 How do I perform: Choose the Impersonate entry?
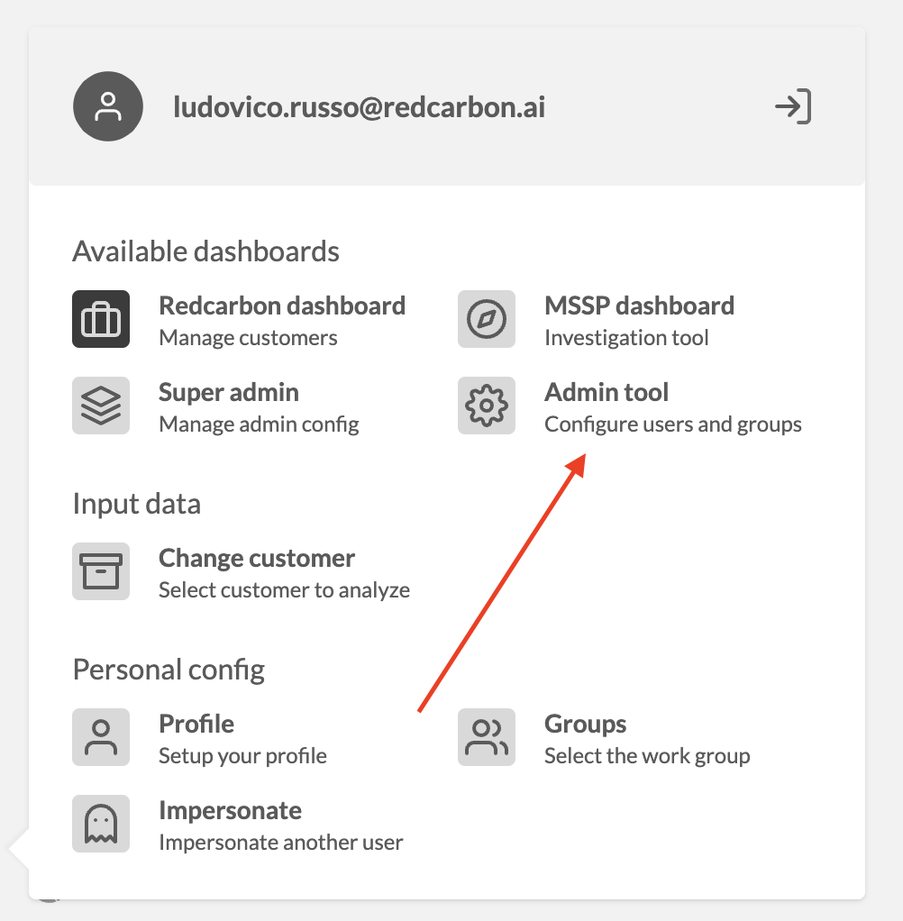click(238, 824)
